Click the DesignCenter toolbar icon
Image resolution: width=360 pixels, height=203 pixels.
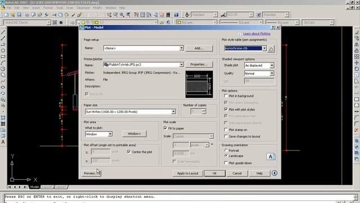[x=142, y=15]
